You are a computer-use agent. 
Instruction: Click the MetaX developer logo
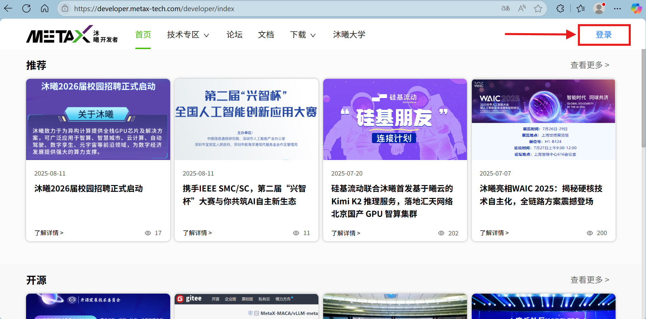[72, 34]
